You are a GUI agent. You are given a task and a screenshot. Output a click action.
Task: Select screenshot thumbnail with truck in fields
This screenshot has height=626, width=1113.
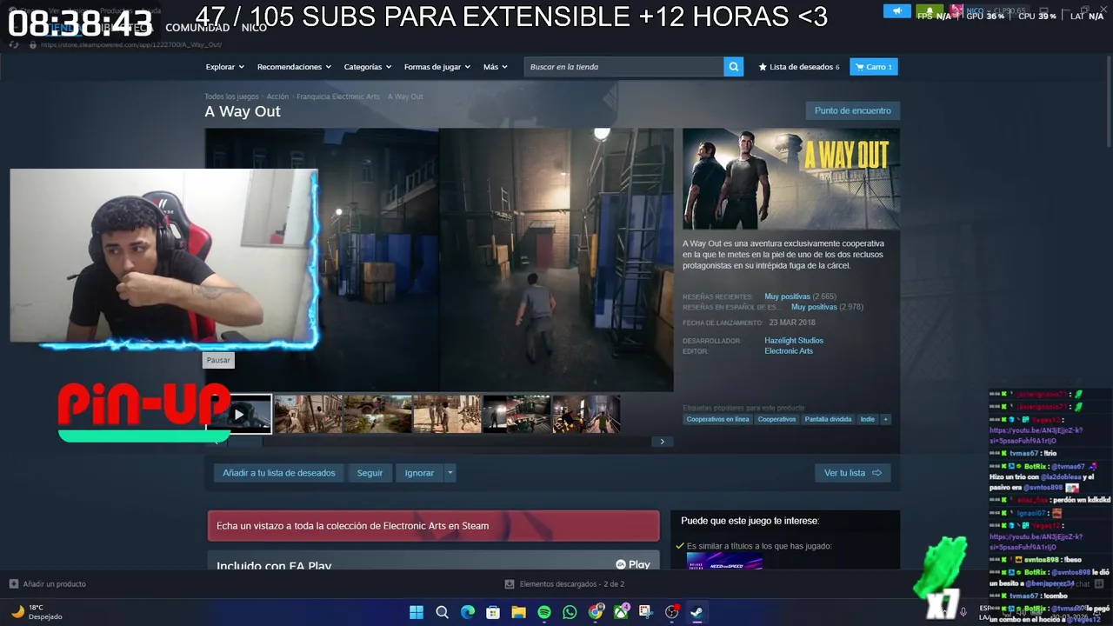[x=377, y=414]
